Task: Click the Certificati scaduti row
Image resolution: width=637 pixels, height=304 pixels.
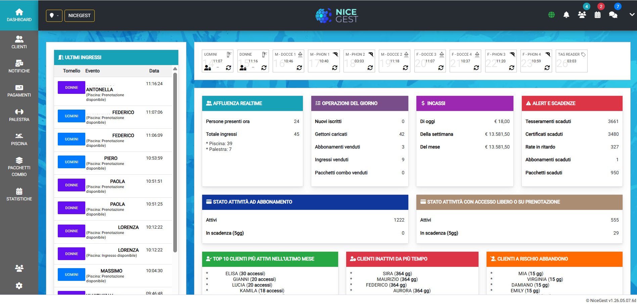Action: [572, 134]
